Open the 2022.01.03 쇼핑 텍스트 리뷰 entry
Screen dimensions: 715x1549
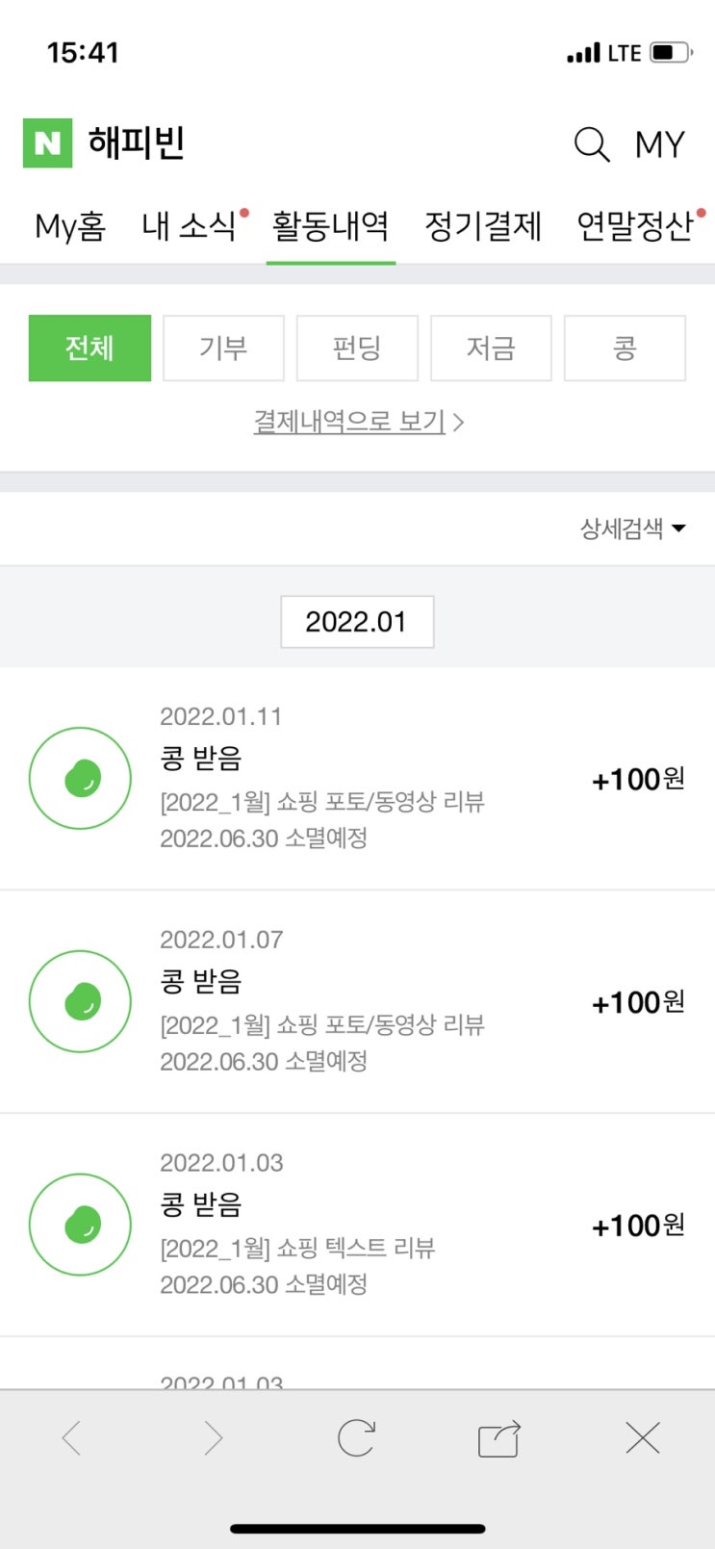point(357,1225)
